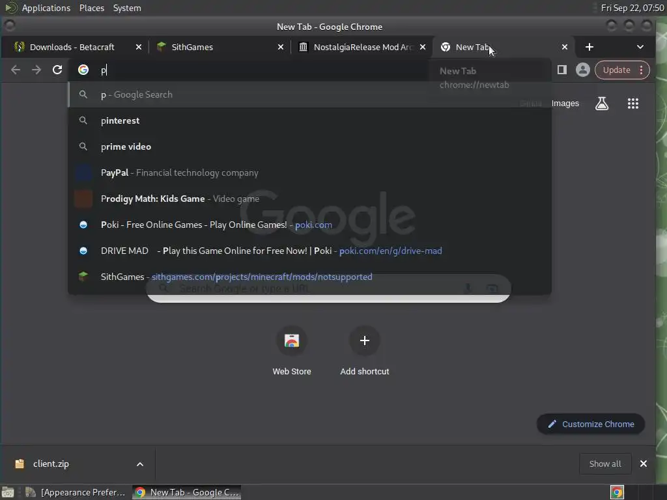The height and width of the screenshot is (500, 667).
Task: Click the Customize Chrome button
Action: pos(591,424)
